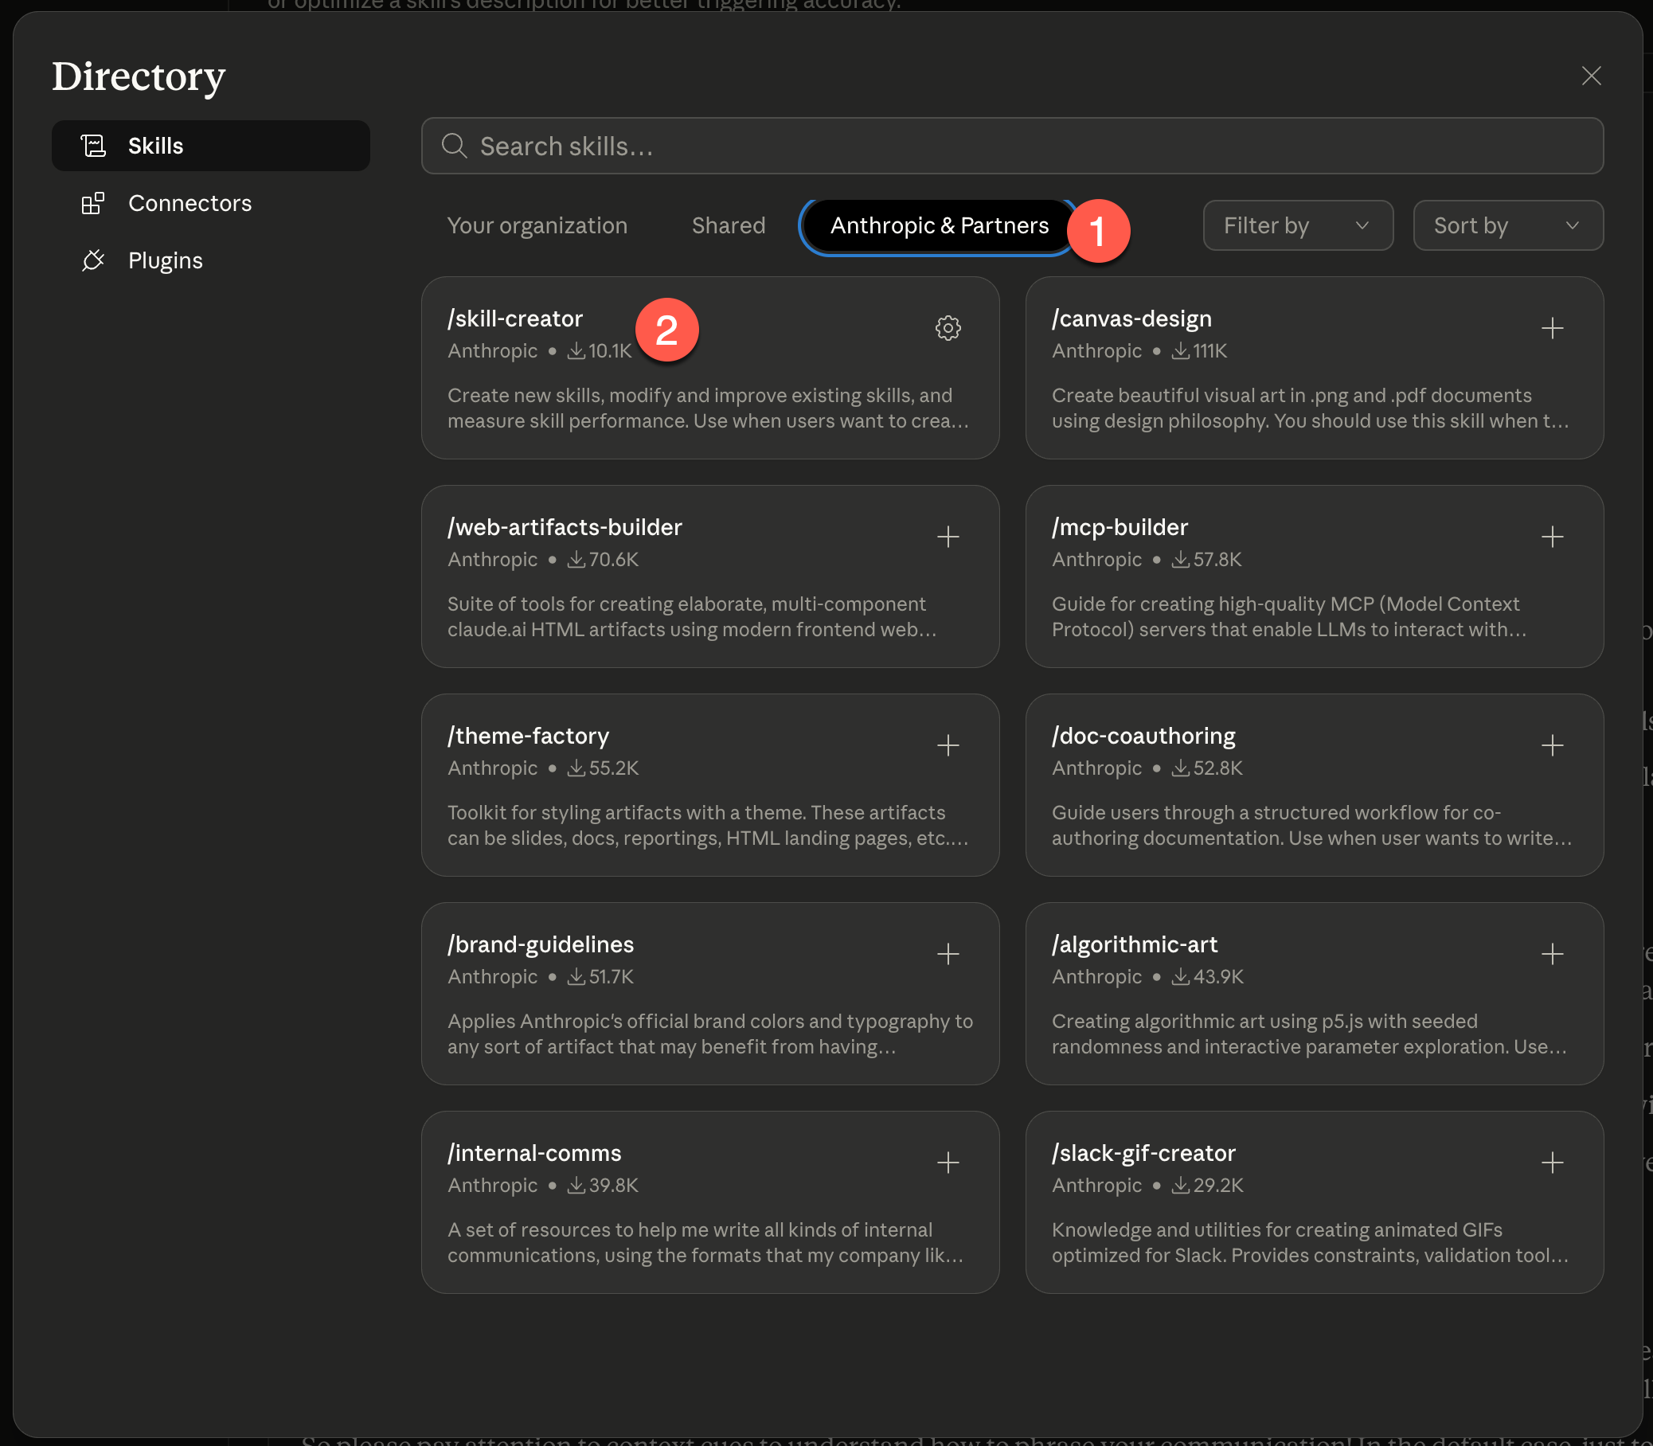Open the Sort by dropdown
The height and width of the screenshot is (1446, 1653).
pos(1507,225)
